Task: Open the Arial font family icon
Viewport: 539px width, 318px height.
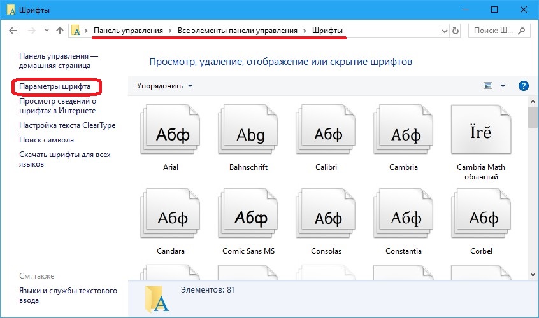Action: click(x=171, y=129)
